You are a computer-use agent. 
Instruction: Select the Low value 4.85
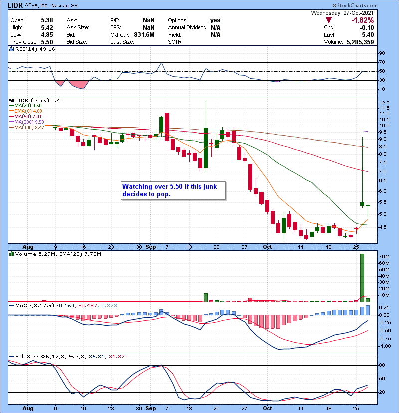click(47, 35)
